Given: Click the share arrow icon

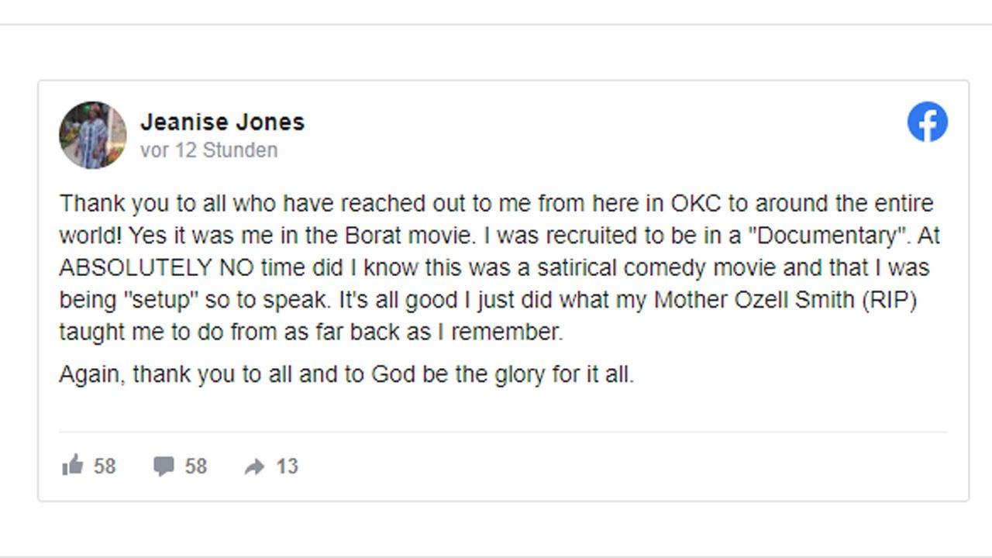Looking at the screenshot, I should click(x=254, y=467).
